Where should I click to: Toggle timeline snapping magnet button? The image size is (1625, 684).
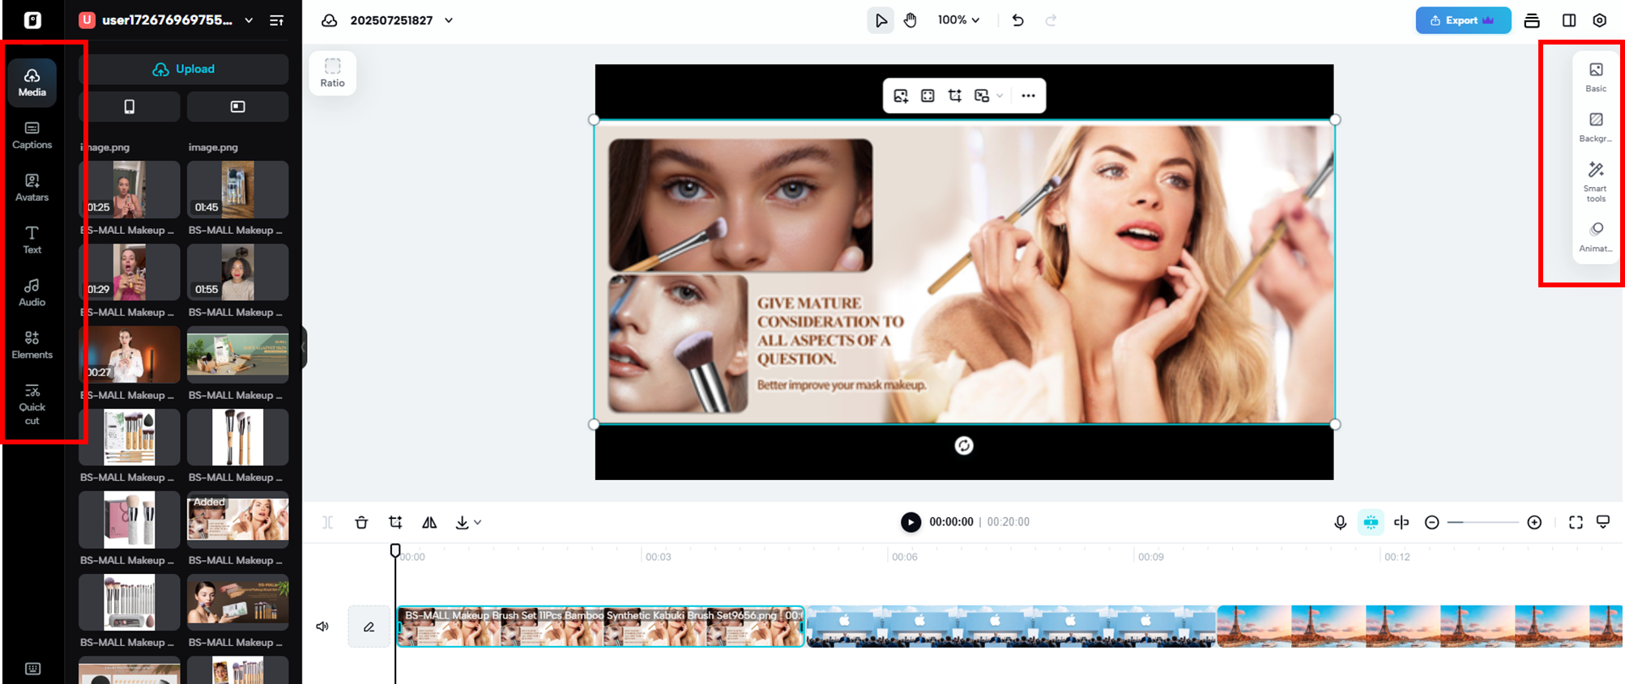[1371, 522]
